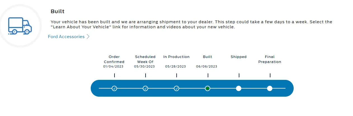353x116 pixels.
Task: Click the delivery truck icon
Action: pyautogui.click(x=20, y=26)
